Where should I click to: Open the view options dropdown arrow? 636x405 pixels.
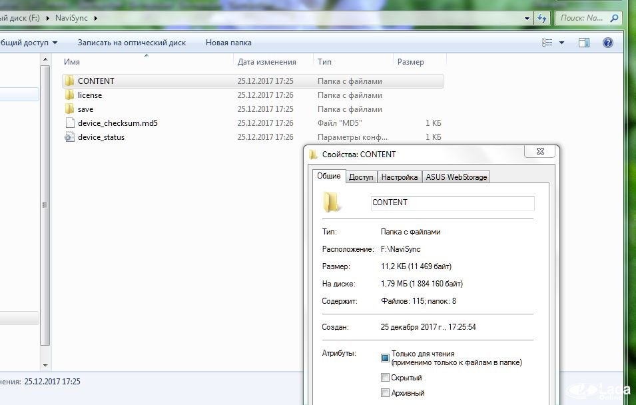(562, 43)
